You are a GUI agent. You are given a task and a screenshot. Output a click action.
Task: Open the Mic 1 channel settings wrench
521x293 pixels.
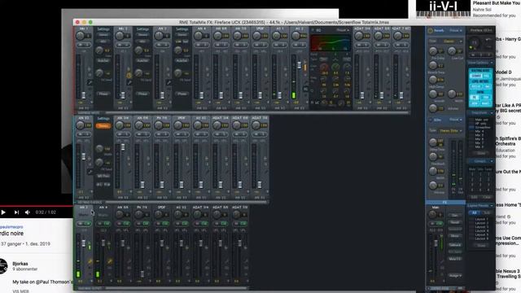[x=90, y=82]
